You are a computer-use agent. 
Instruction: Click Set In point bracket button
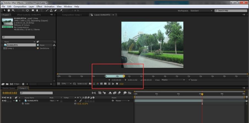click(109, 80)
